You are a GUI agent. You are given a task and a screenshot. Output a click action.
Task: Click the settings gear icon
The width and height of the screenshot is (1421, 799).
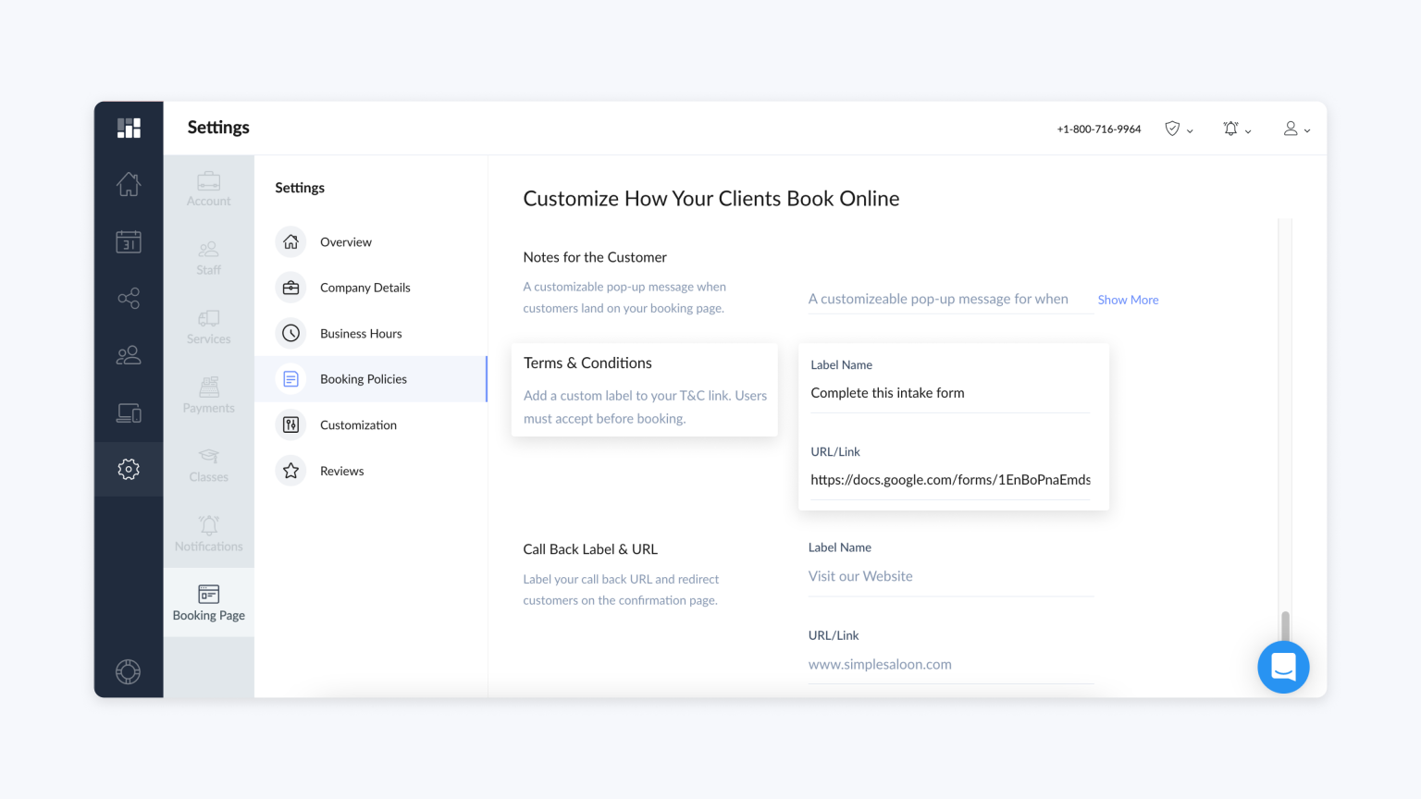(x=129, y=469)
